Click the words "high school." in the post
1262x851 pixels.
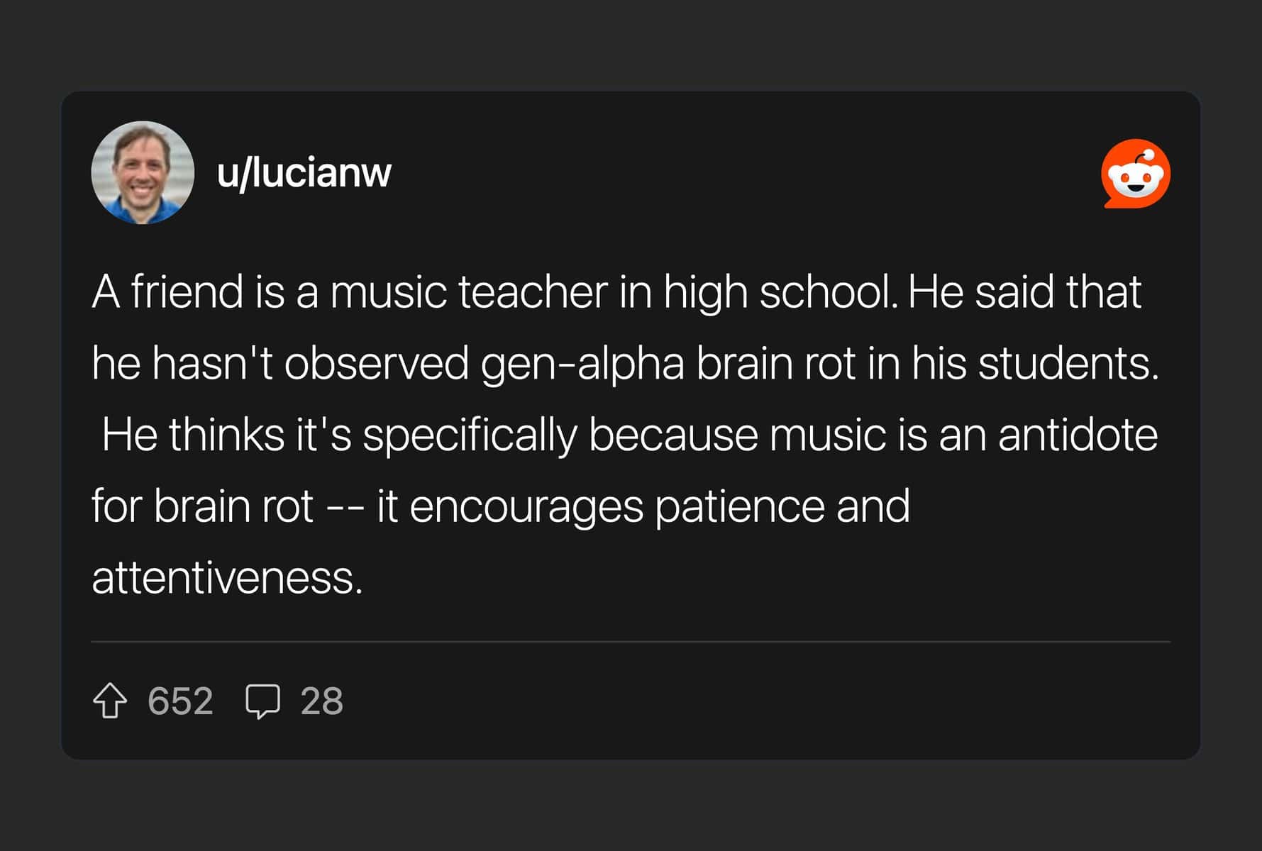(x=780, y=291)
